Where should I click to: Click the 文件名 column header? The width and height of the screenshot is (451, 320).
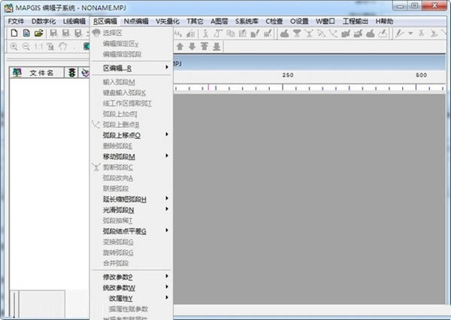coord(41,73)
